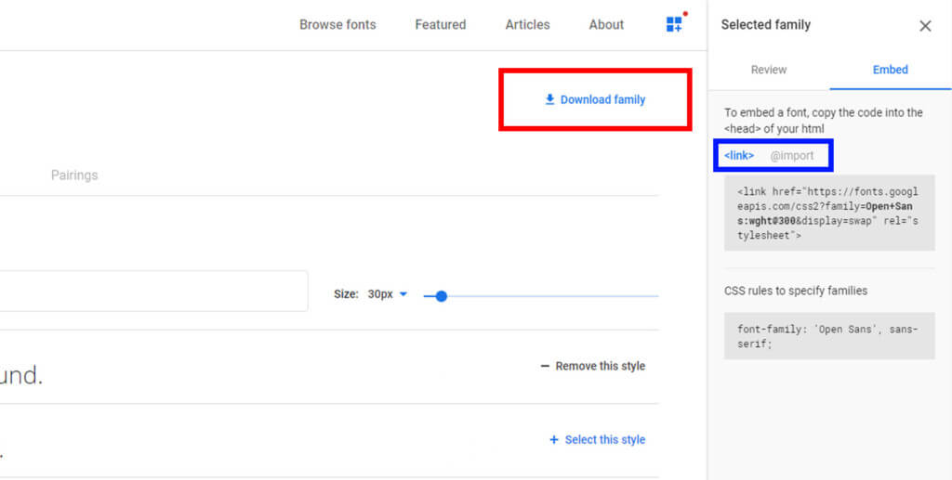
Task: Close the Selected family panel
Action: pos(925,26)
